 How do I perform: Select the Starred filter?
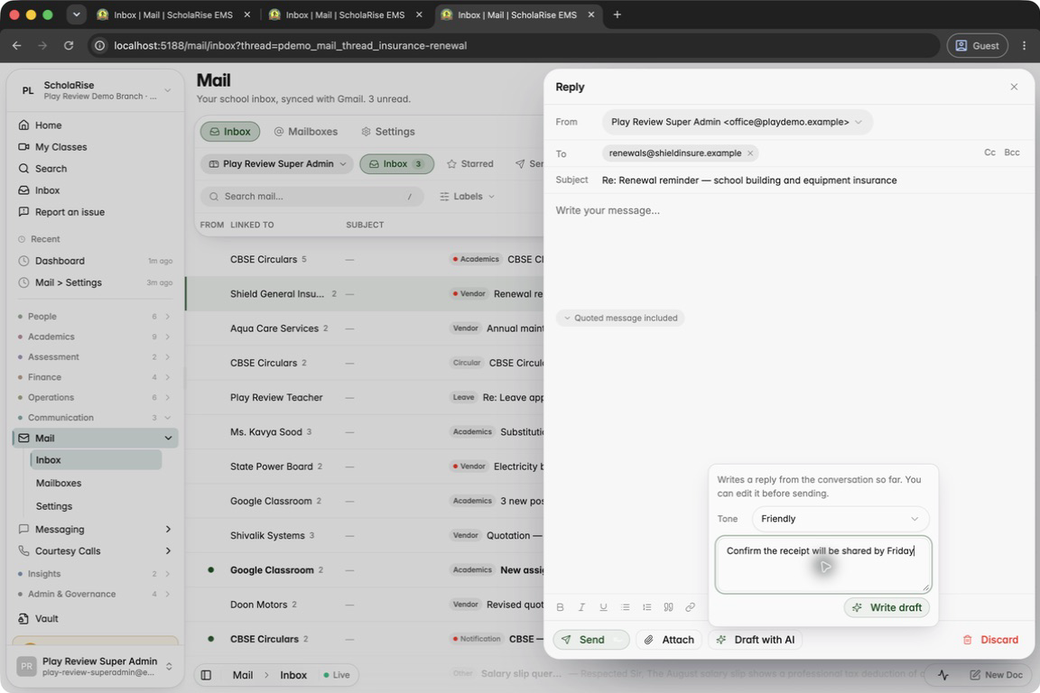coord(470,164)
